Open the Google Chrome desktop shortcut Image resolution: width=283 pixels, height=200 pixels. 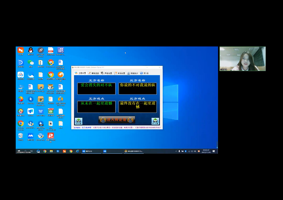(x=20, y=123)
